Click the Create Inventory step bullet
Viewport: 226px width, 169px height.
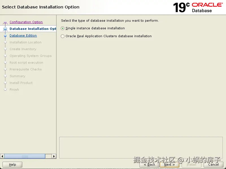pos(5,49)
